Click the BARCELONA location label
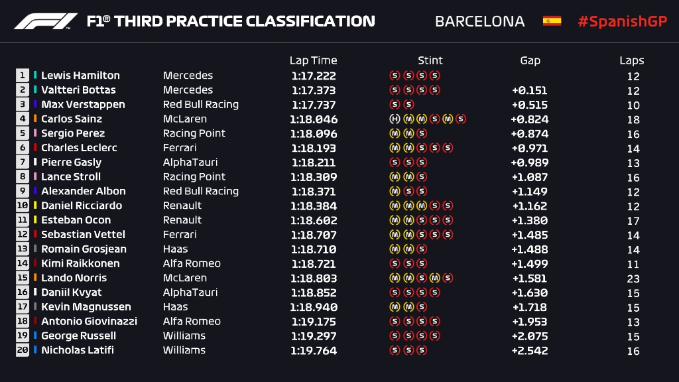Screen dimensions: 679x382 pyautogui.click(x=479, y=21)
